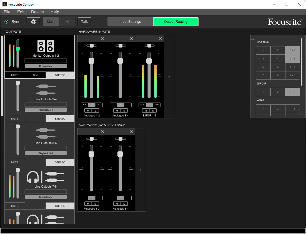Solo the Analogue 1-2 channel

click(95, 111)
